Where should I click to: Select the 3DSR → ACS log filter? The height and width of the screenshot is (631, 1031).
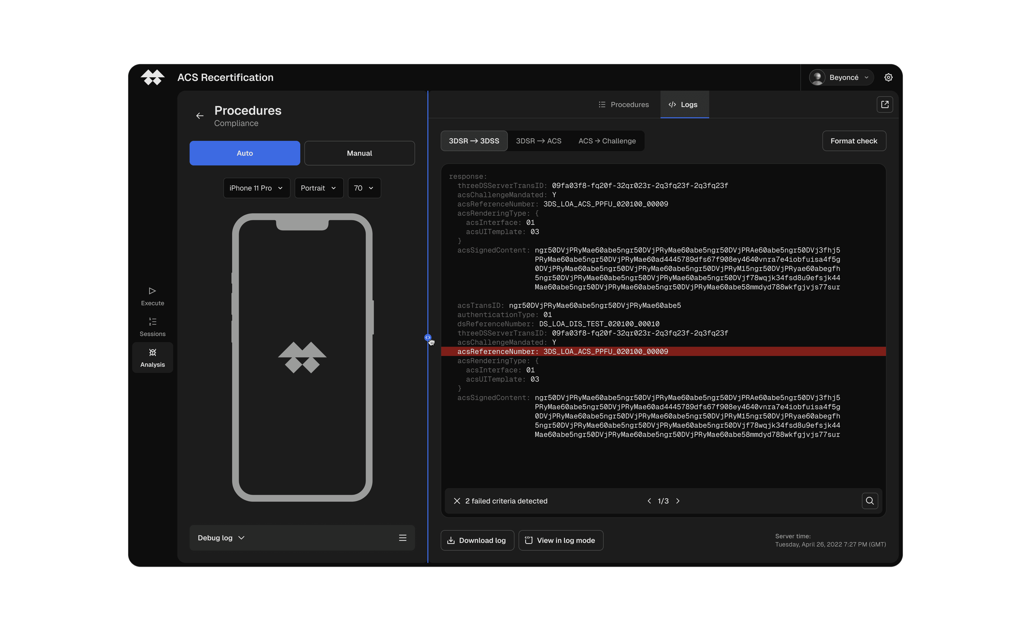pos(539,141)
